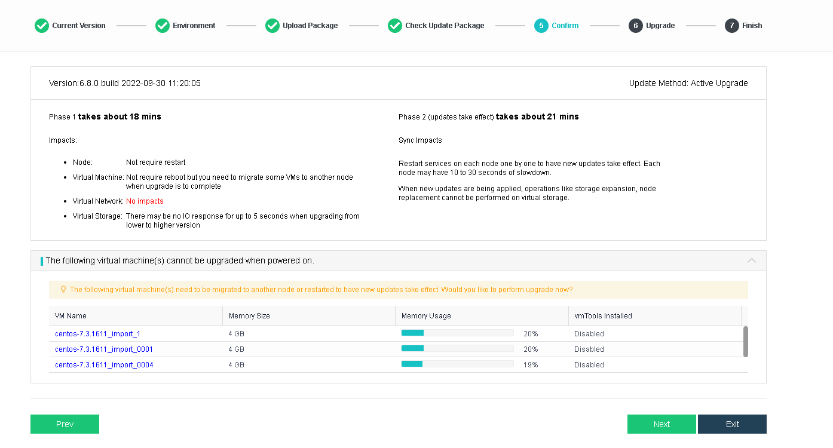Click the step 5 Confirm circle icon
This screenshot has width=833, height=448.
541,26
